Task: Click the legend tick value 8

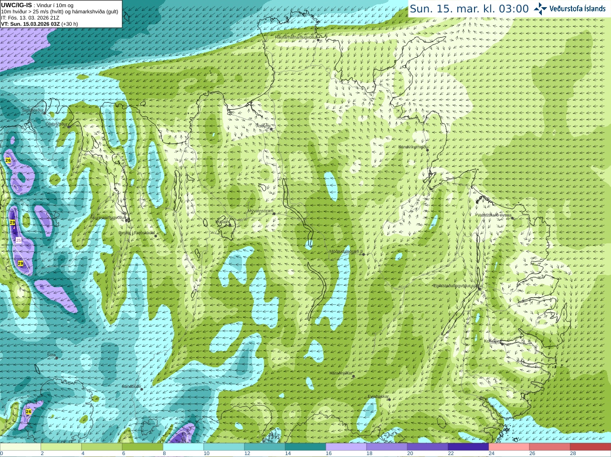Action: click(164, 454)
